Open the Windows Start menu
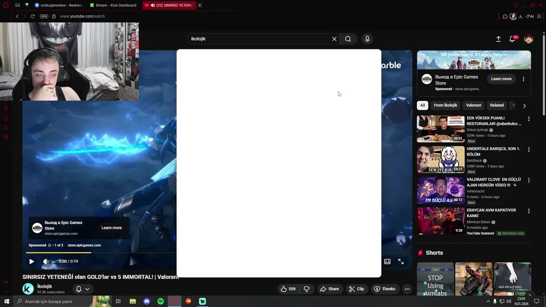Viewport: 546px width, 307px height. [x=6, y=301]
